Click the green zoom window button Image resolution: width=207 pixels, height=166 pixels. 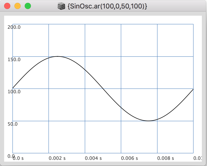pos(28,6)
